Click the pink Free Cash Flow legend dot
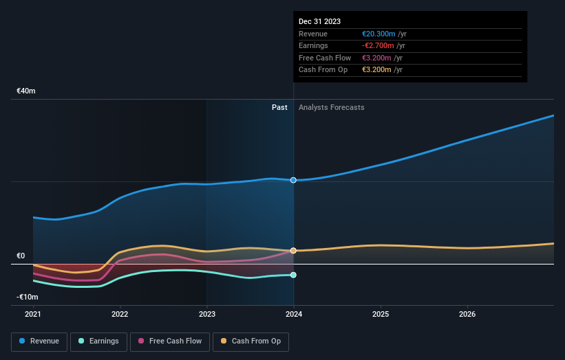The image size is (565, 360). (141, 341)
